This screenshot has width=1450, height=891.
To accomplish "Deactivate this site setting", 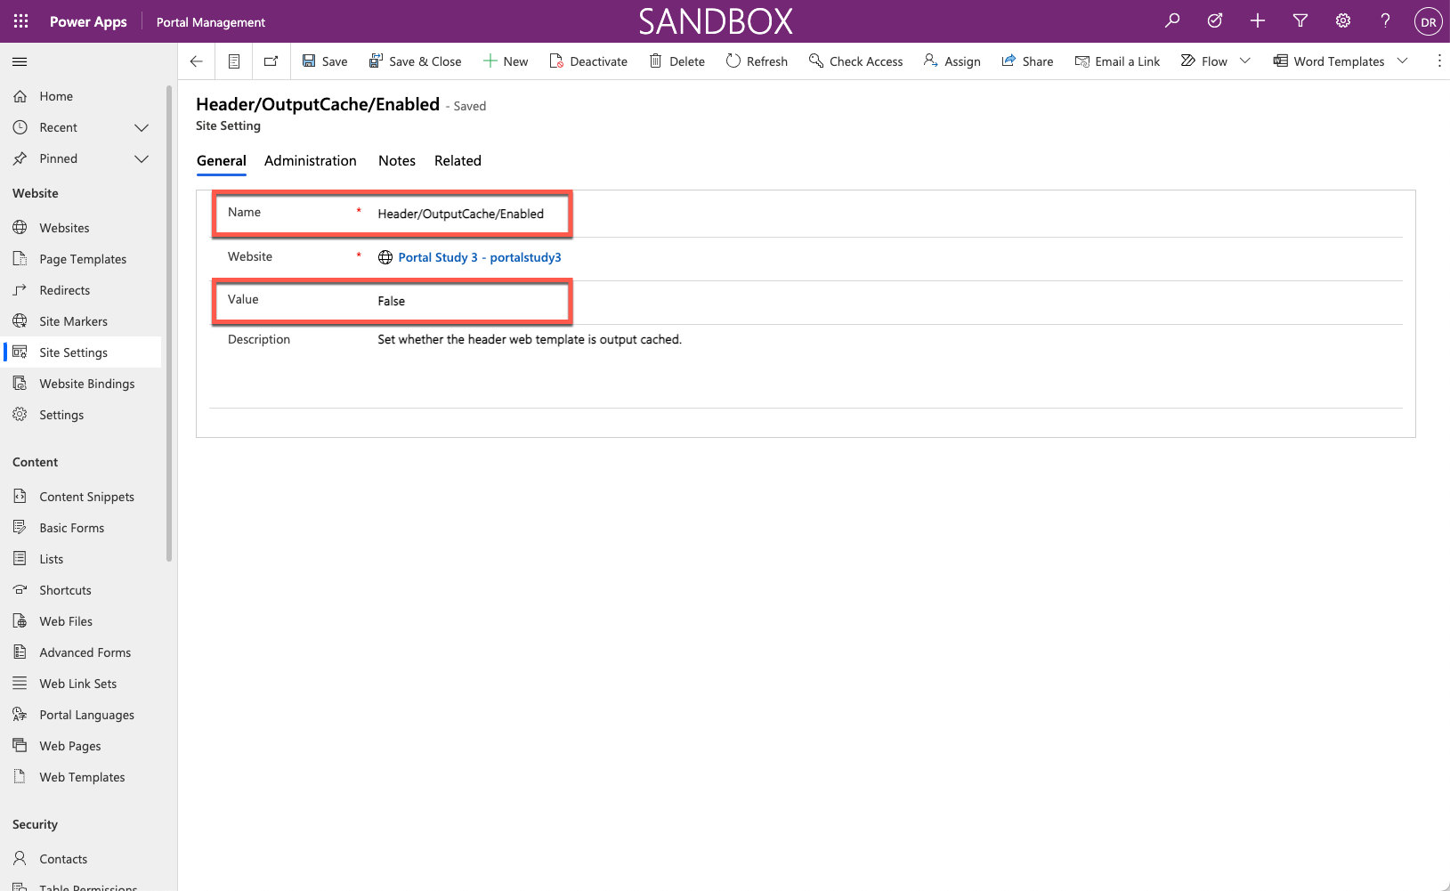I will (x=588, y=61).
